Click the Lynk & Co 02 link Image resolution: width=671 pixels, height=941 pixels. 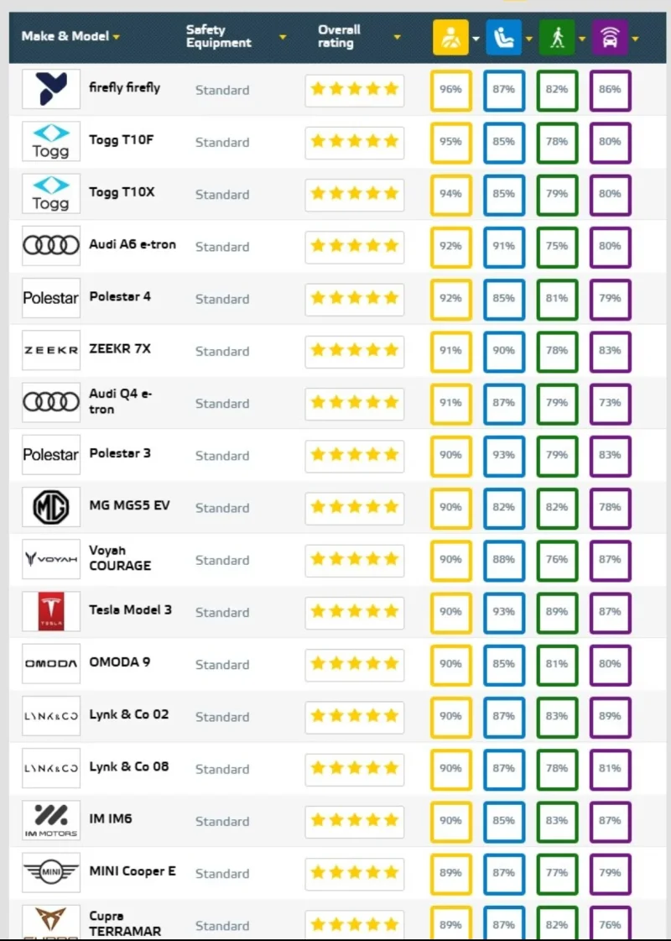[128, 714]
